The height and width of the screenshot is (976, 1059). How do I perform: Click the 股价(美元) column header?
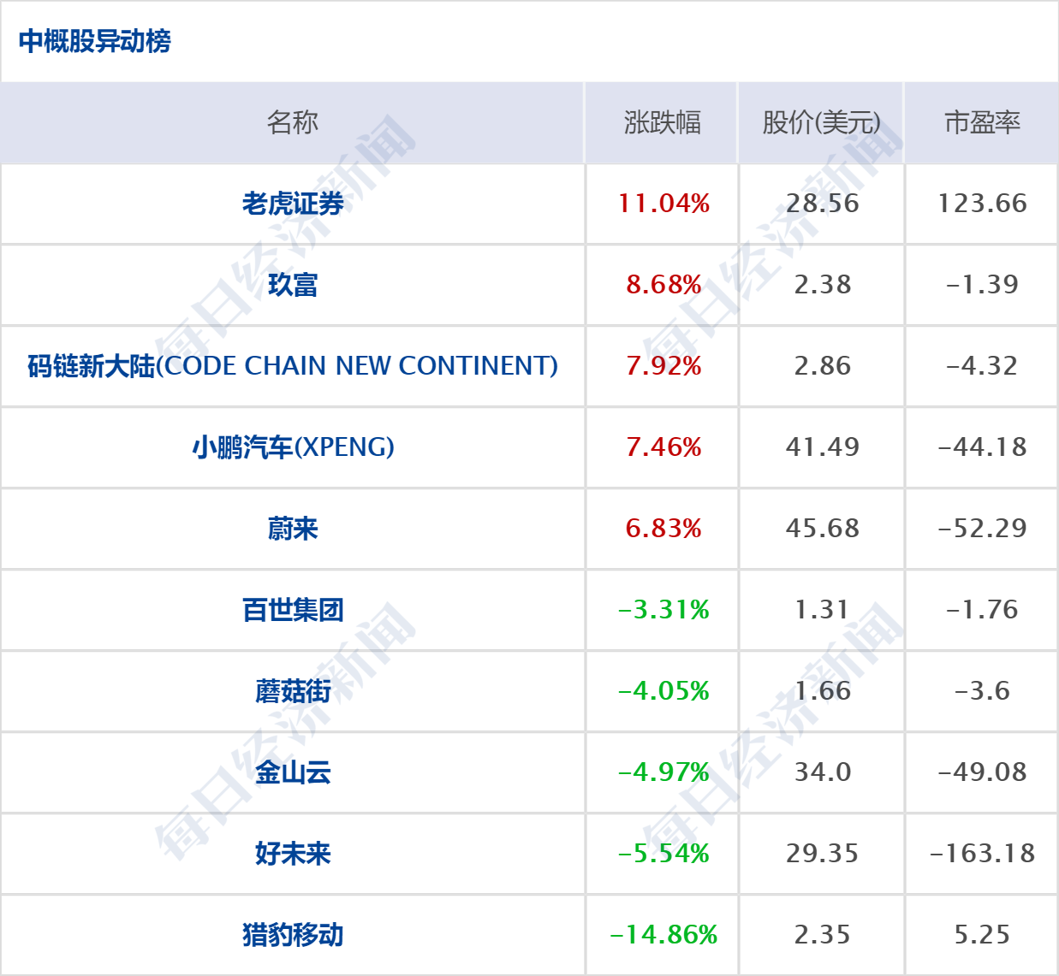click(821, 122)
